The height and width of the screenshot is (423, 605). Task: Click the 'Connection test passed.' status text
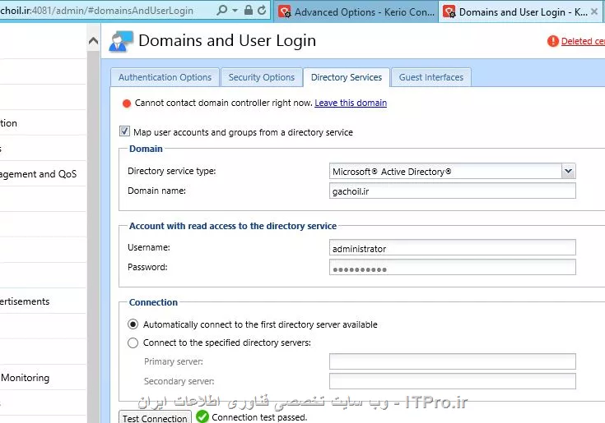point(259,417)
